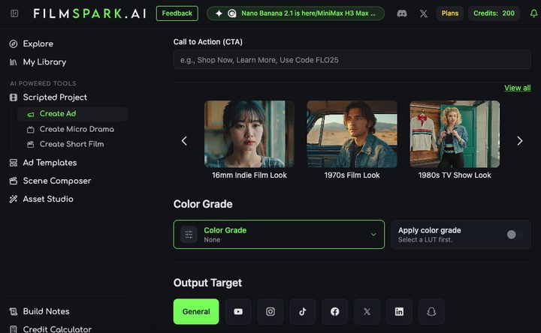This screenshot has height=333, width=541.
Task: Click the Feedback button
Action: click(x=177, y=13)
